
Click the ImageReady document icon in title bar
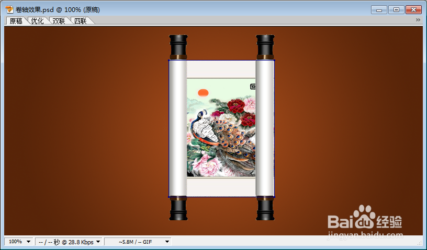click(9, 9)
